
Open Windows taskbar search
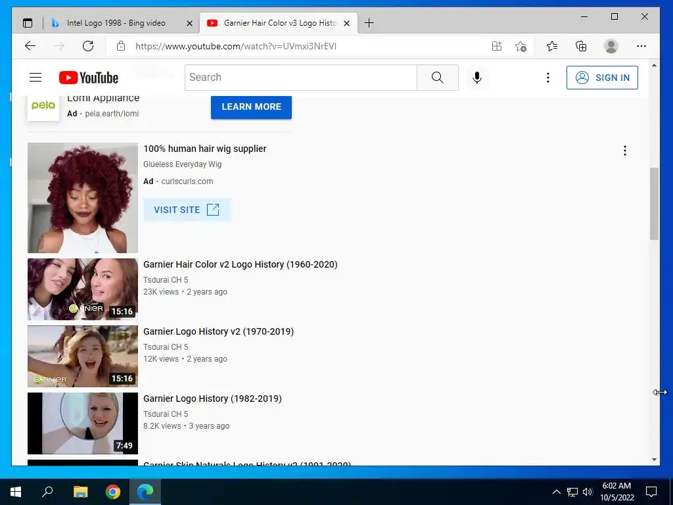click(x=47, y=492)
